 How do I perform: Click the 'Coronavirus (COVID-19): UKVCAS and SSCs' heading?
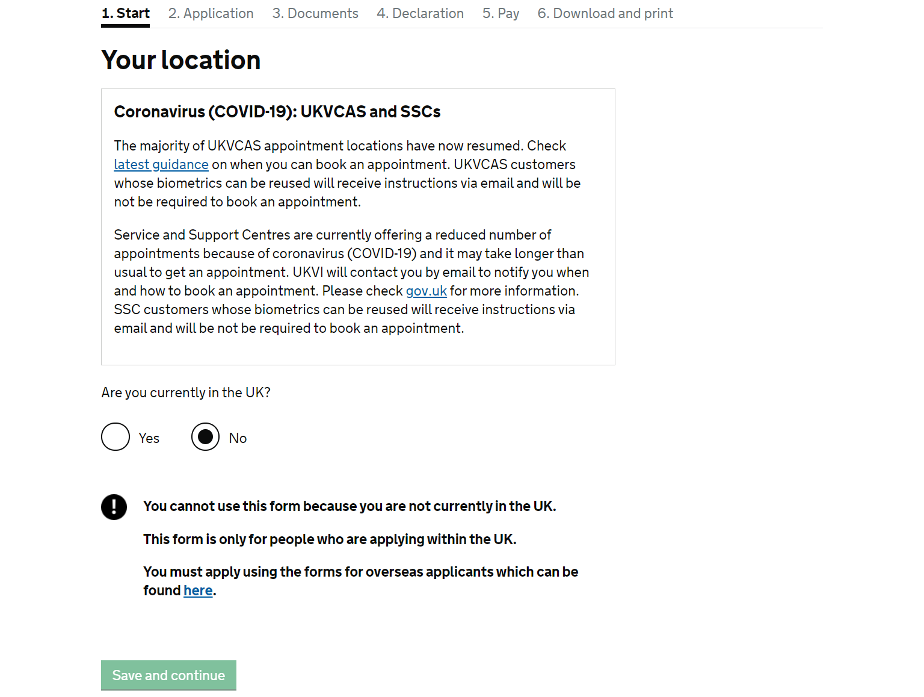coord(277,112)
